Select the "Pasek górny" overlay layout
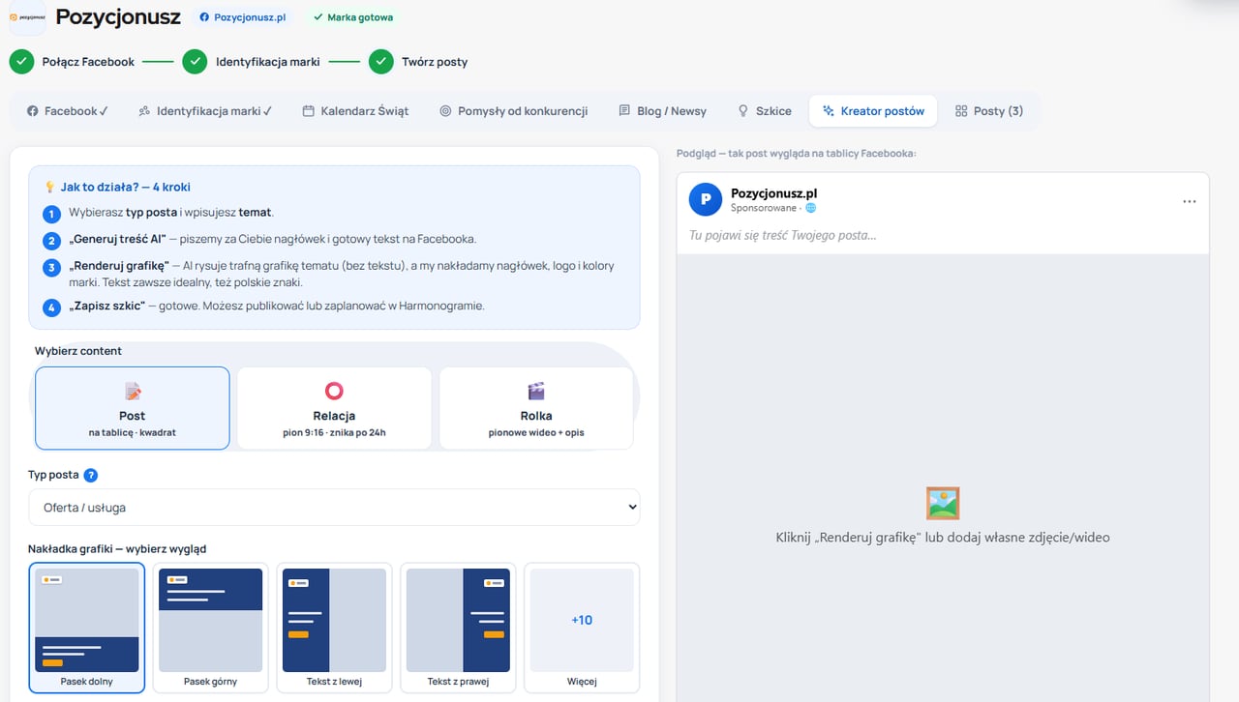 tap(211, 628)
